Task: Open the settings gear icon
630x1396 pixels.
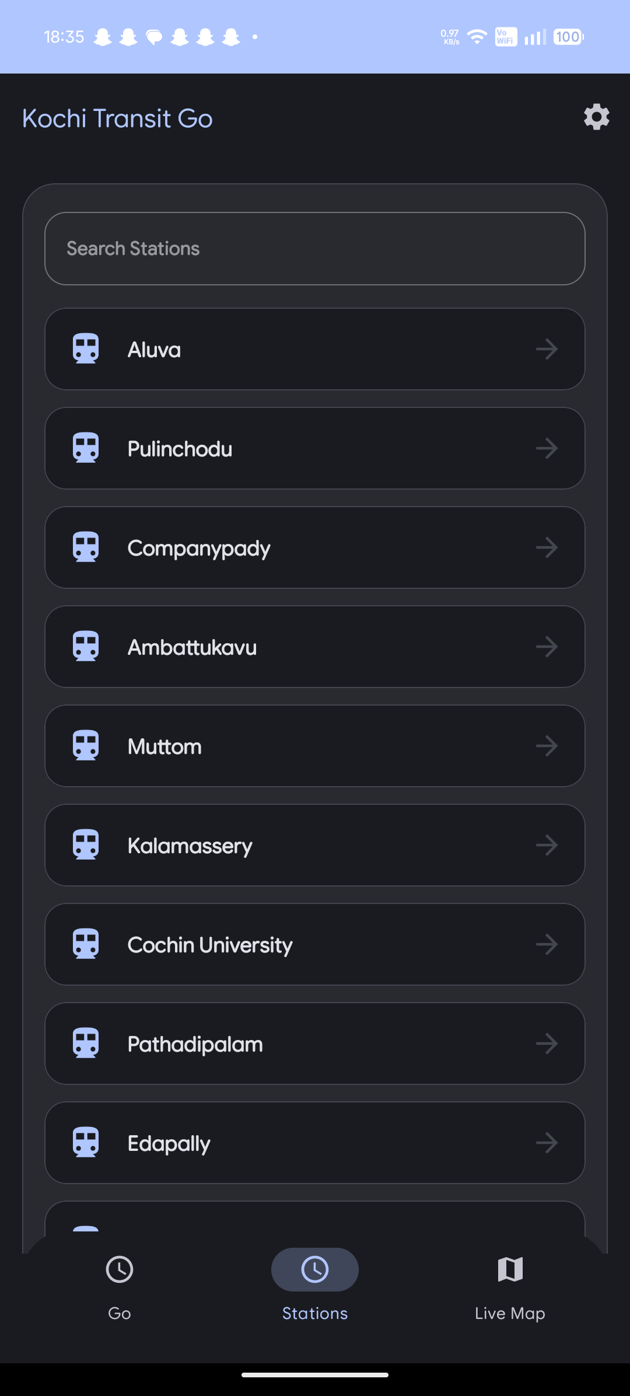Action: coord(597,117)
